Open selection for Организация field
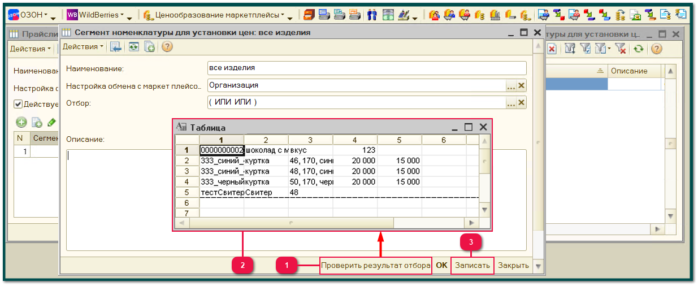698x286 pixels. tap(511, 85)
